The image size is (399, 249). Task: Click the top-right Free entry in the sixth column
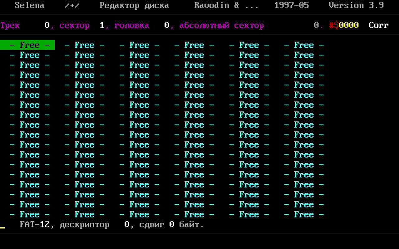[x=304, y=45]
